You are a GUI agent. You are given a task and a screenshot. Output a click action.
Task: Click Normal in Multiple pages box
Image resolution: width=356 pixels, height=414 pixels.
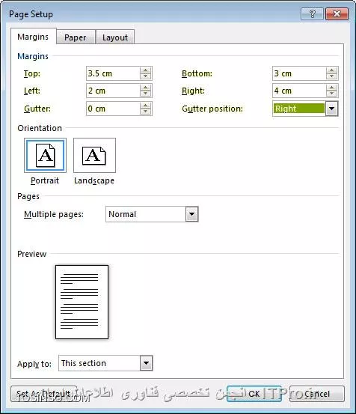click(x=123, y=214)
